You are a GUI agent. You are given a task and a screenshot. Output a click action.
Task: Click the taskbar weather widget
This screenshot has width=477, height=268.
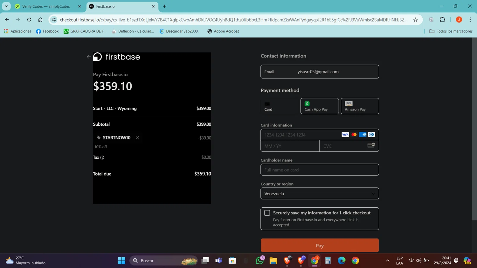click(26, 261)
